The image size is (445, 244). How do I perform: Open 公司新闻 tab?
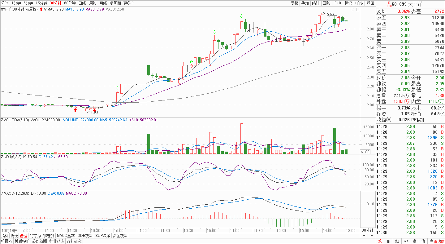click(x=39, y=241)
